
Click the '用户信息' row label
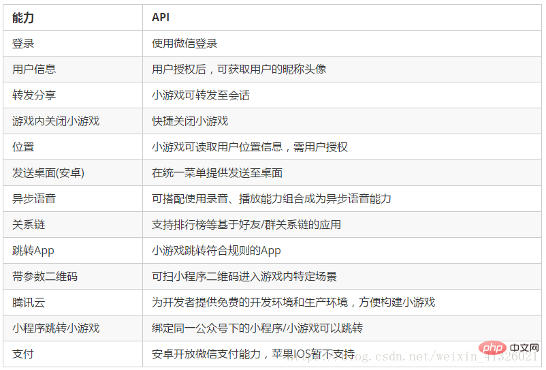click(x=34, y=69)
